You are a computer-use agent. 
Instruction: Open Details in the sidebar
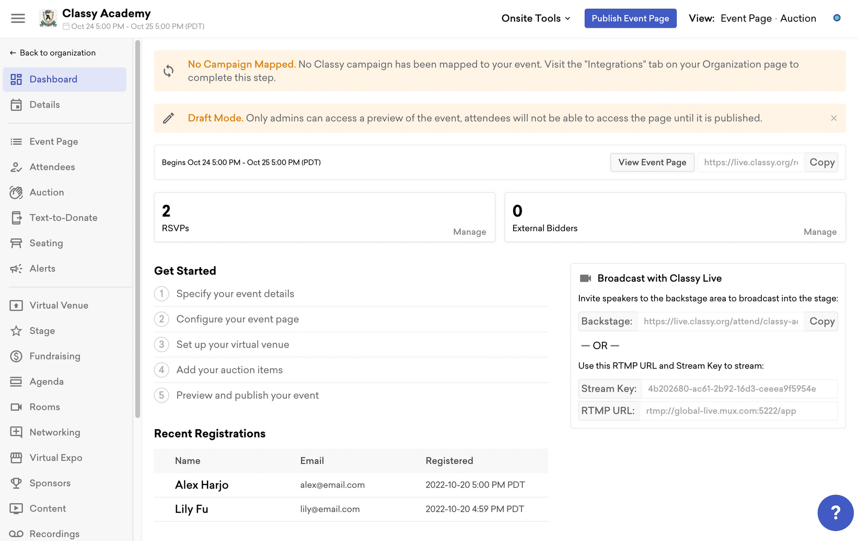click(65, 105)
